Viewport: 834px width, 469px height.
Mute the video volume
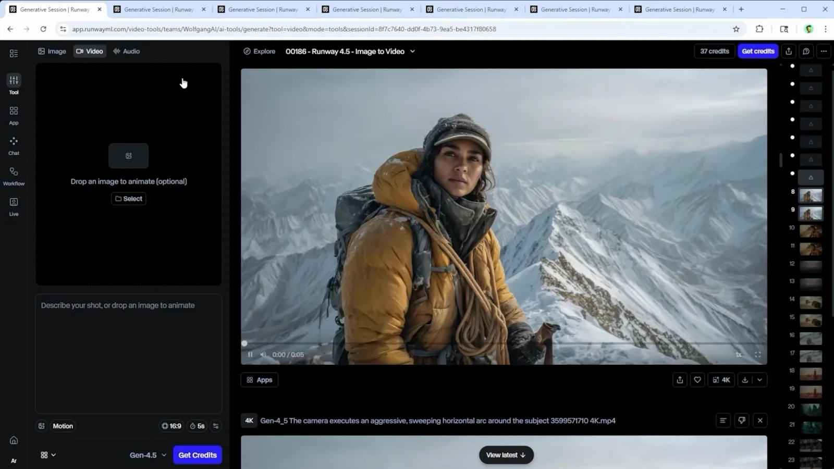coord(263,354)
